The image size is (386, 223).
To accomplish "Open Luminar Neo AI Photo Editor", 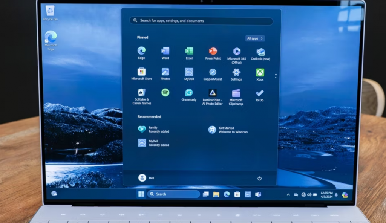I will tap(213, 93).
